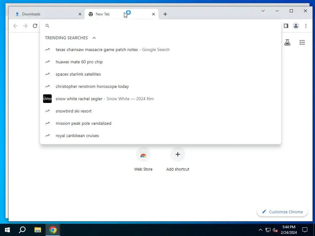
Task: Open the notifications action center
Action: click(x=305, y=230)
